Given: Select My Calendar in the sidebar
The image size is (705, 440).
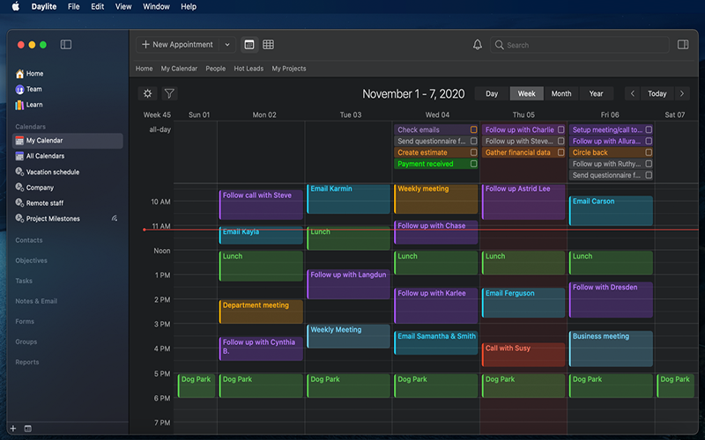Looking at the screenshot, I should point(68,141).
